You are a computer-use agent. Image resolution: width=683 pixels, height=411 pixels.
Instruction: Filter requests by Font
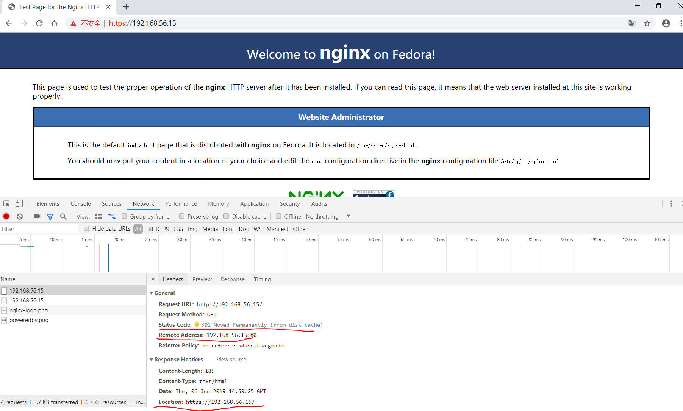[x=228, y=229]
